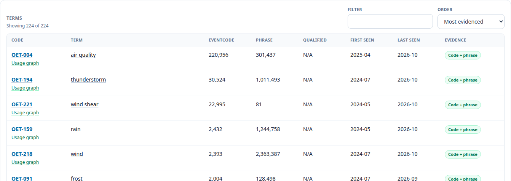Open code link OET-194
The width and height of the screenshot is (511, 181).
coord(22,80)
